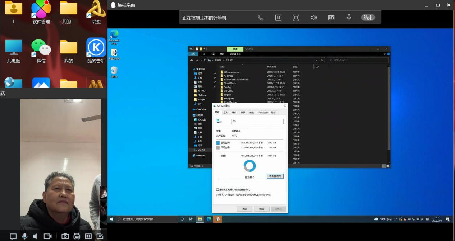Expand the address bar history dropdown
455x241 pixels.
[316, 60]
